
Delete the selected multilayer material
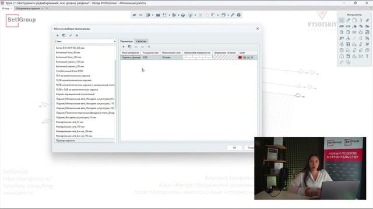[77, 35]
